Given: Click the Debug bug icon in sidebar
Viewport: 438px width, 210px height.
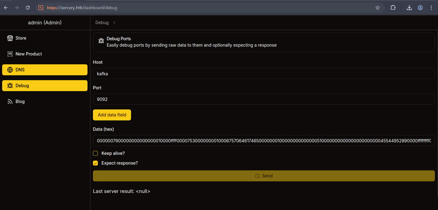Looking at the screenshot, I should pyautogui.click(x=10, y=86).
